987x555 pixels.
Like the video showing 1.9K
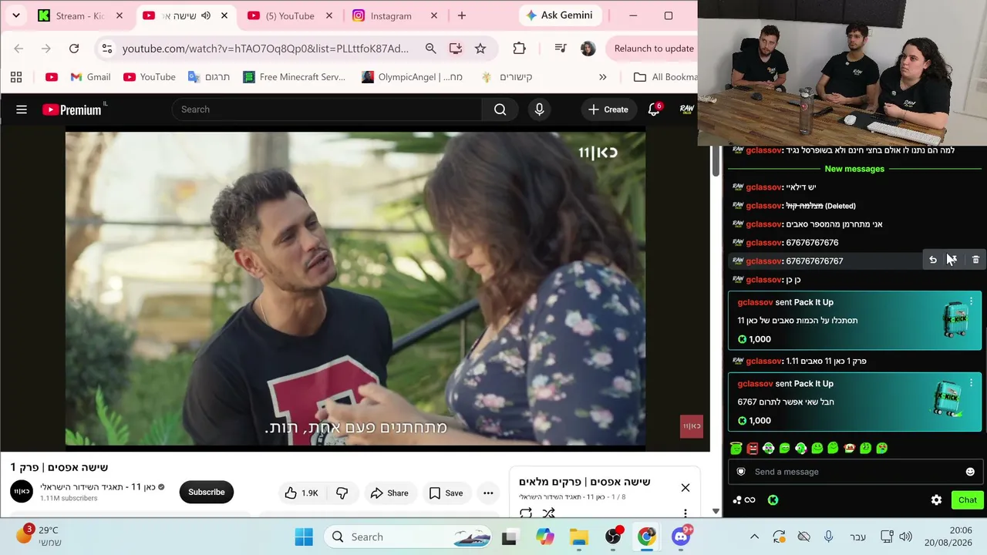(301, 493)
